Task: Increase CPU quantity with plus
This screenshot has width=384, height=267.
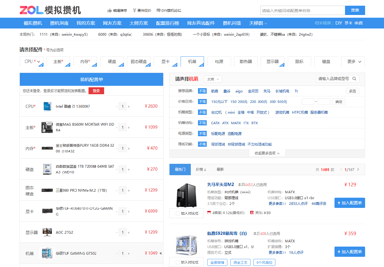Action: pyautogui.click(x=129, y=106)
